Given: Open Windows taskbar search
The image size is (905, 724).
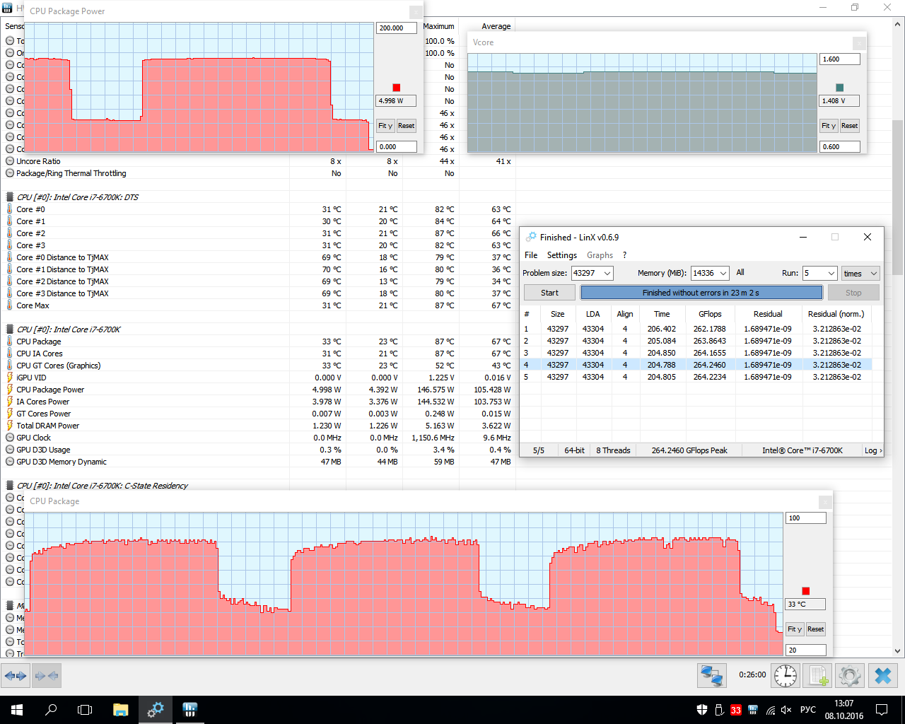Looking at the screenshot, I should (x=51, y=710).
